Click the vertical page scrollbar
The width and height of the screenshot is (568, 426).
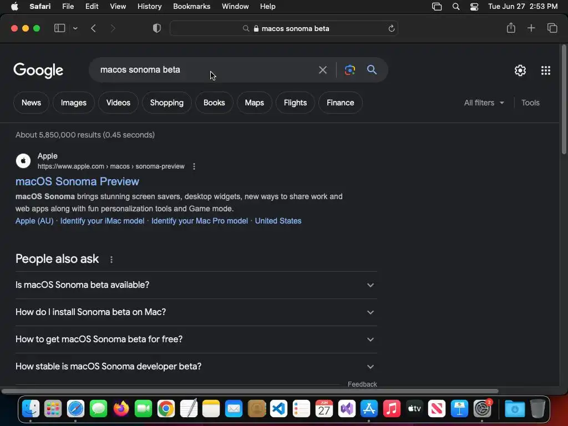[564, 100]
